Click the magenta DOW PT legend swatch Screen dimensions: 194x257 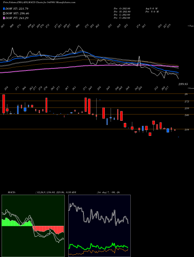(x=4, y=18)
